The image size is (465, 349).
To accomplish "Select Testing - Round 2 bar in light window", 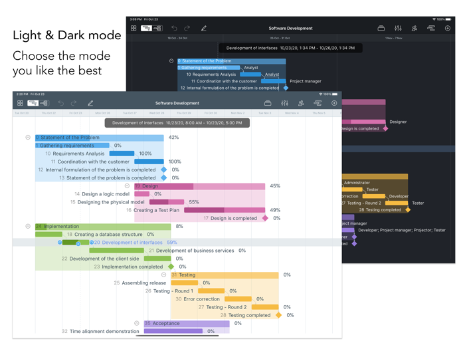I will pos(265,307).
